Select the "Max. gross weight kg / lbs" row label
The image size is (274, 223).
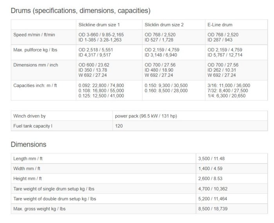[40, 209]
